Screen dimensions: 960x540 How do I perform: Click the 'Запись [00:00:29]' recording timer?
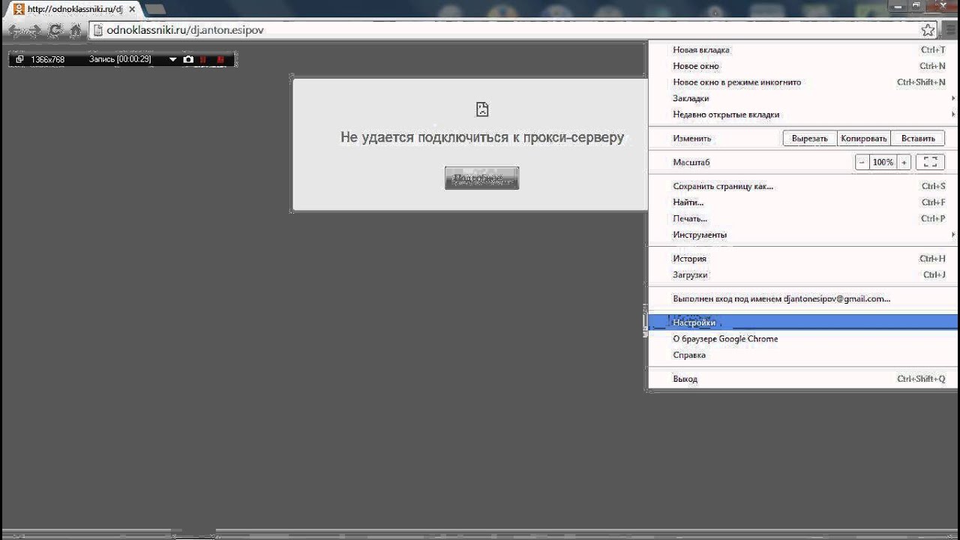pos(120,59)
